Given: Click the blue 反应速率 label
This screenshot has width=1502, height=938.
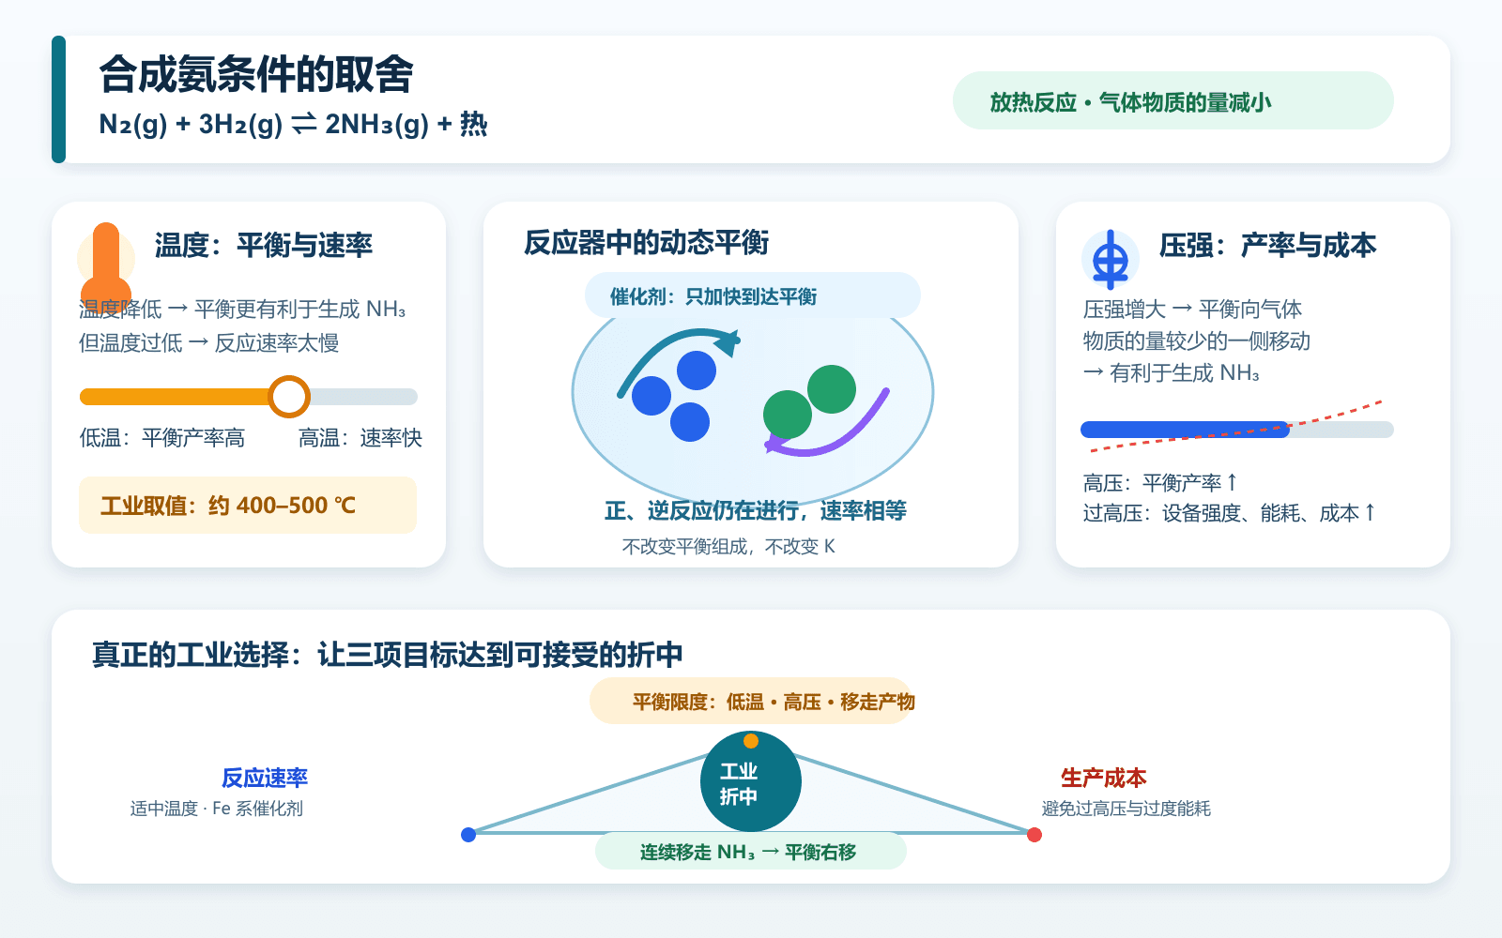Looking at the screenshot, I should pyautogui.click(x=265, y=778).
